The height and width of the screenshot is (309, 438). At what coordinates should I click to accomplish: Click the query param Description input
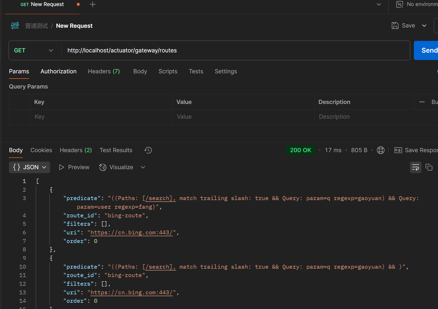click(364, 117)
